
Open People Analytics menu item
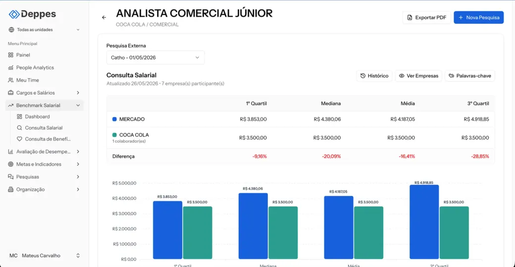point(45,68)
